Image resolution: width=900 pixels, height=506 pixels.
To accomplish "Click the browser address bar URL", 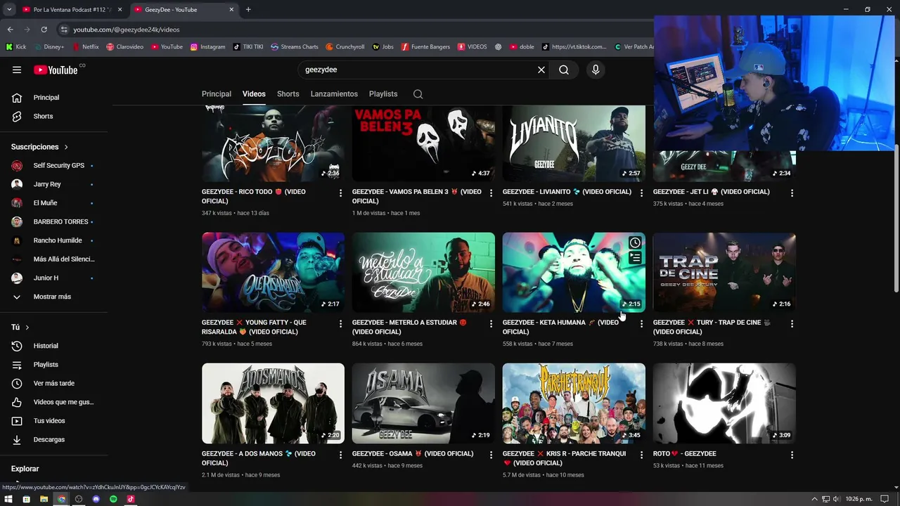I will (127, 30).
